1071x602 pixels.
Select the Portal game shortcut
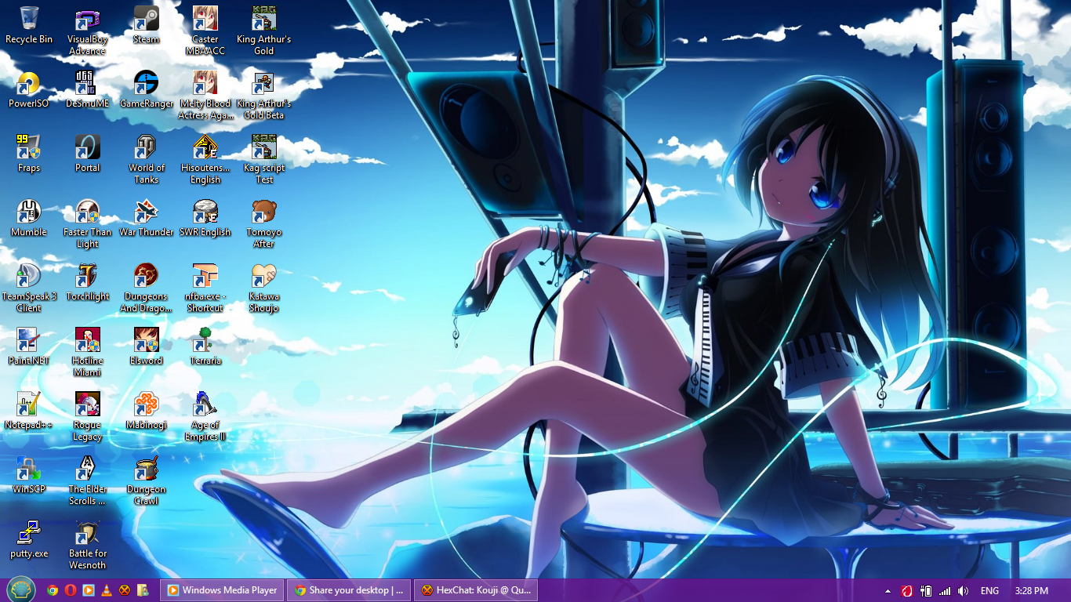[x=87, y=152]
